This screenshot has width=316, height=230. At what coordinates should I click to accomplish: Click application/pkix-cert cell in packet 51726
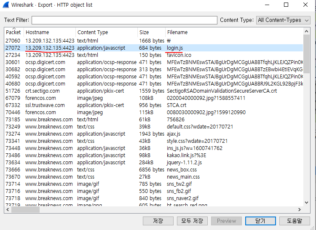(100, 91)
